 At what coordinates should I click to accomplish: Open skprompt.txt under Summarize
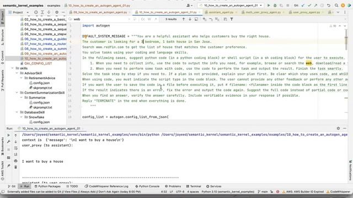pyautogui.click(x=42, y=107)
